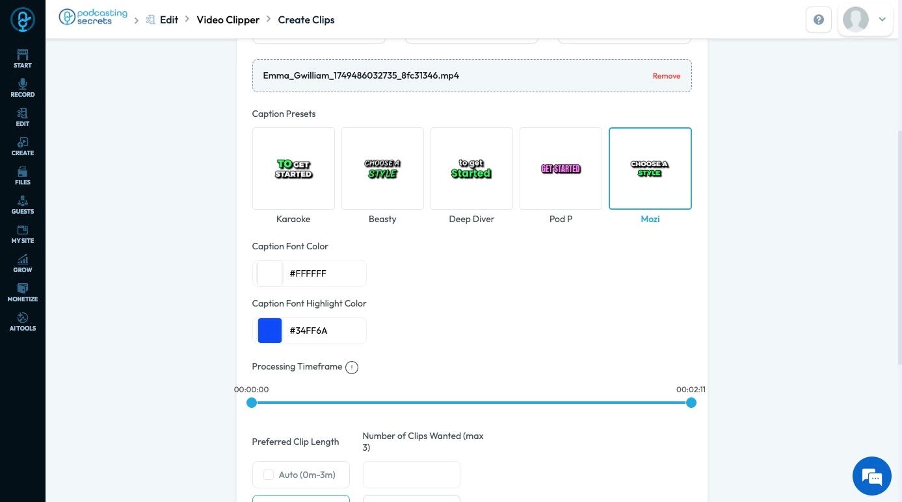Viewport: 902px width, 502px height.
Task: Tick the Auto (0m-3m) clip length checkbox
Action: tap(269, 475)
